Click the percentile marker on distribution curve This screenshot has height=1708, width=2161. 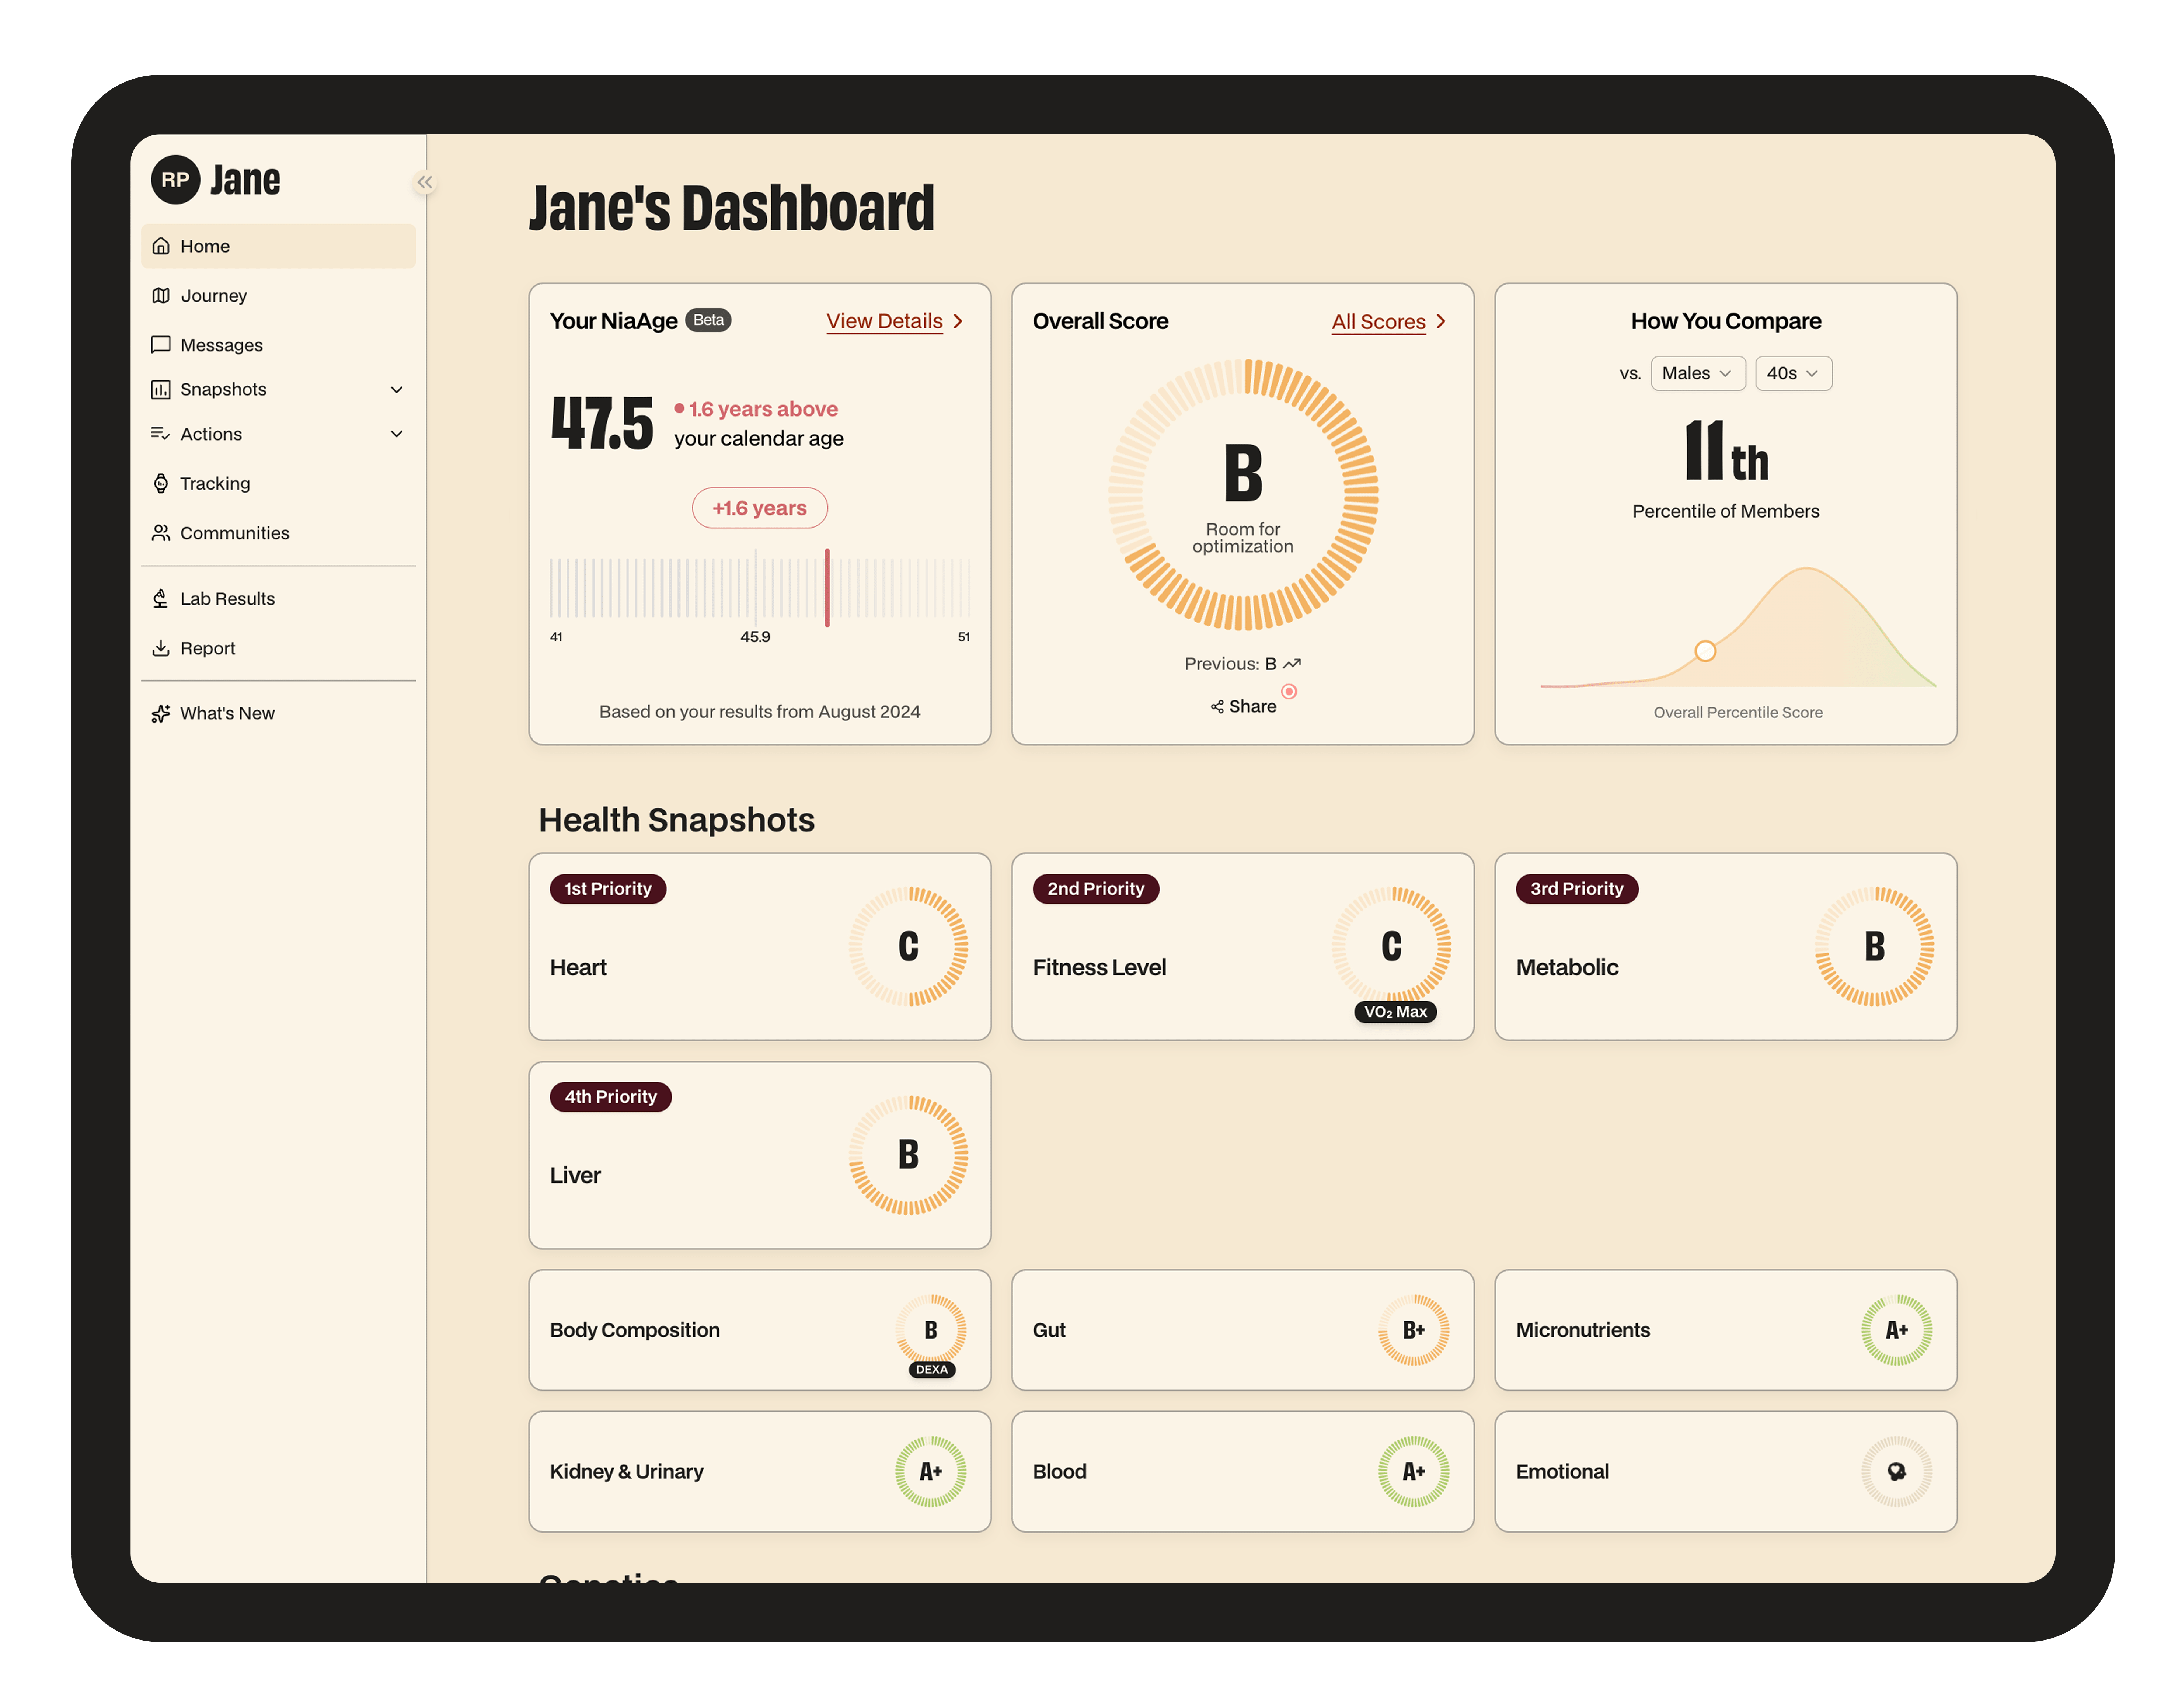(1704, 651)
